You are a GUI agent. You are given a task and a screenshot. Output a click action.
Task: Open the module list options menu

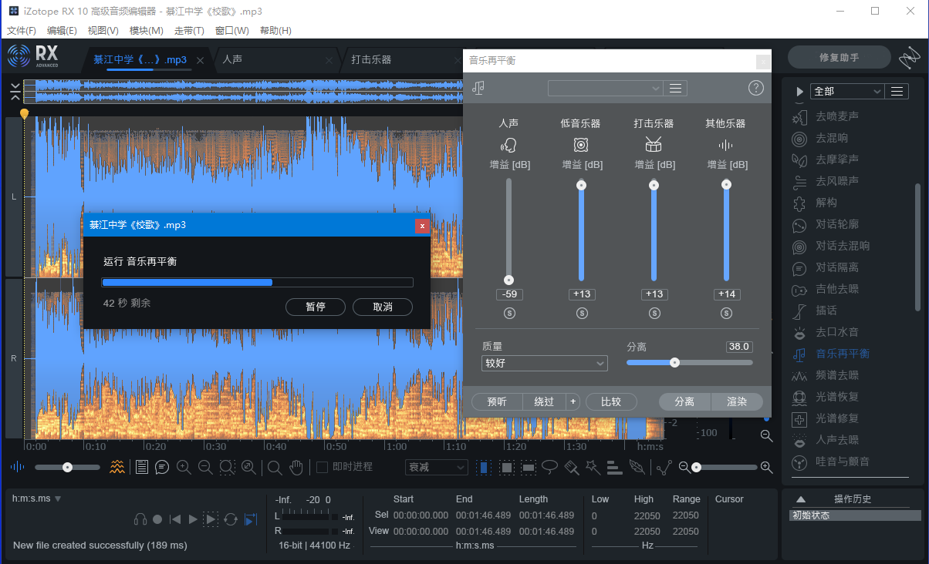pos(897,91)
